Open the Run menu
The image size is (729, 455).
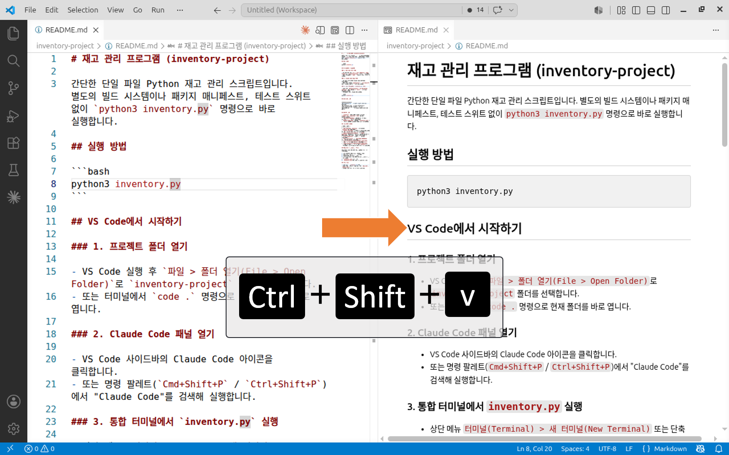pyautogui.click(x=158, y=10)
